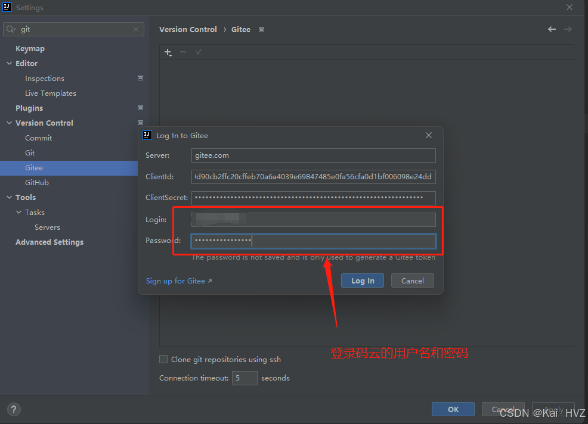Screen dimensions: 588x424
Task: Open Advanced Settings
Action: [x=49, y=242]
